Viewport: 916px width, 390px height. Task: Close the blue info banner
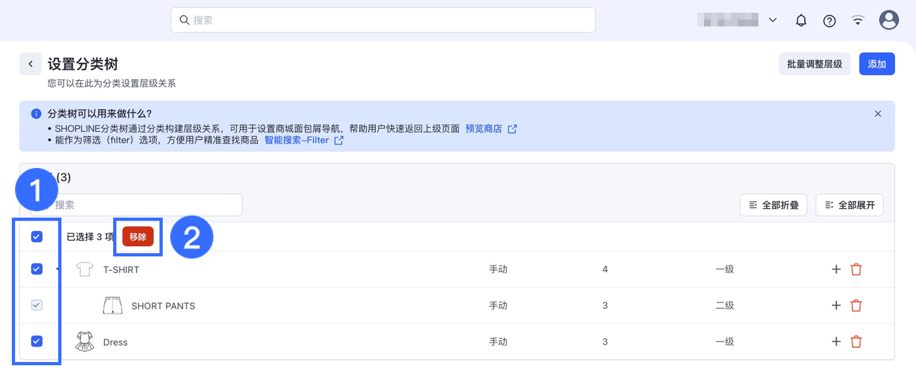[x=878, y=114]
